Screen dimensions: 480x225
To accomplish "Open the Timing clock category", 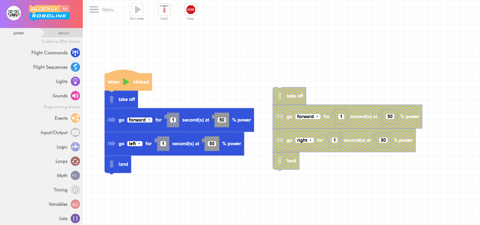I will [x=75, y=190].
